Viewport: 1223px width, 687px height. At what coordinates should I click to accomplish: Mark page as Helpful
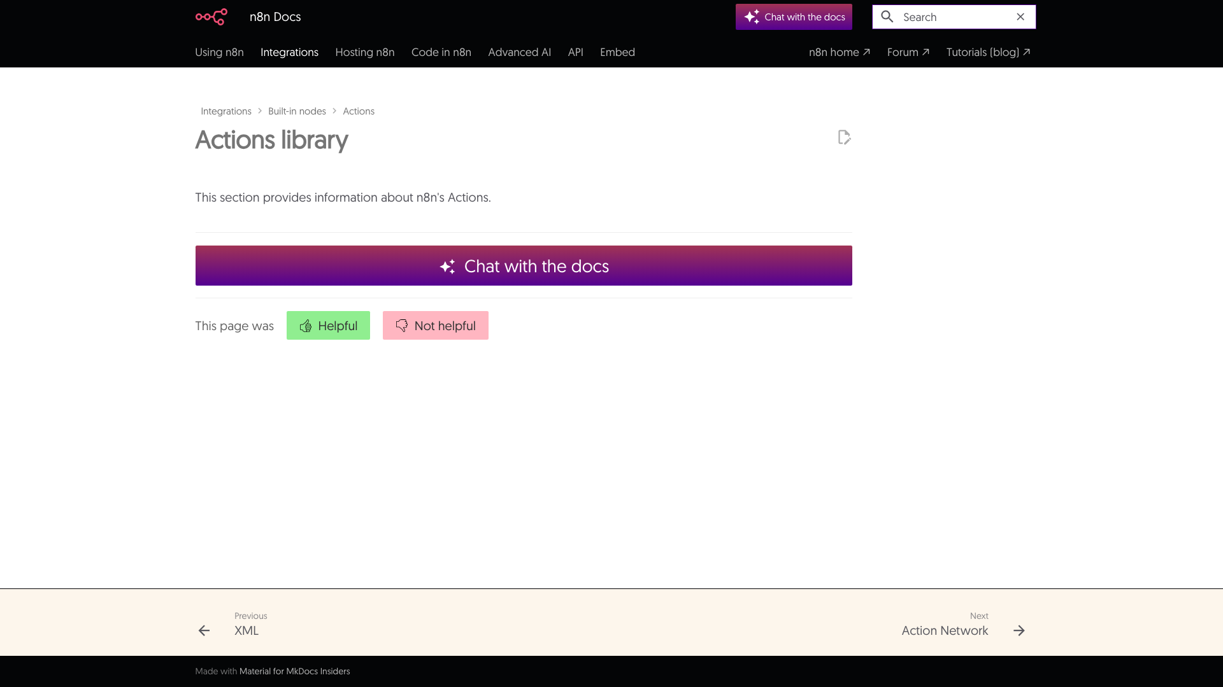(x=328, y=326)
